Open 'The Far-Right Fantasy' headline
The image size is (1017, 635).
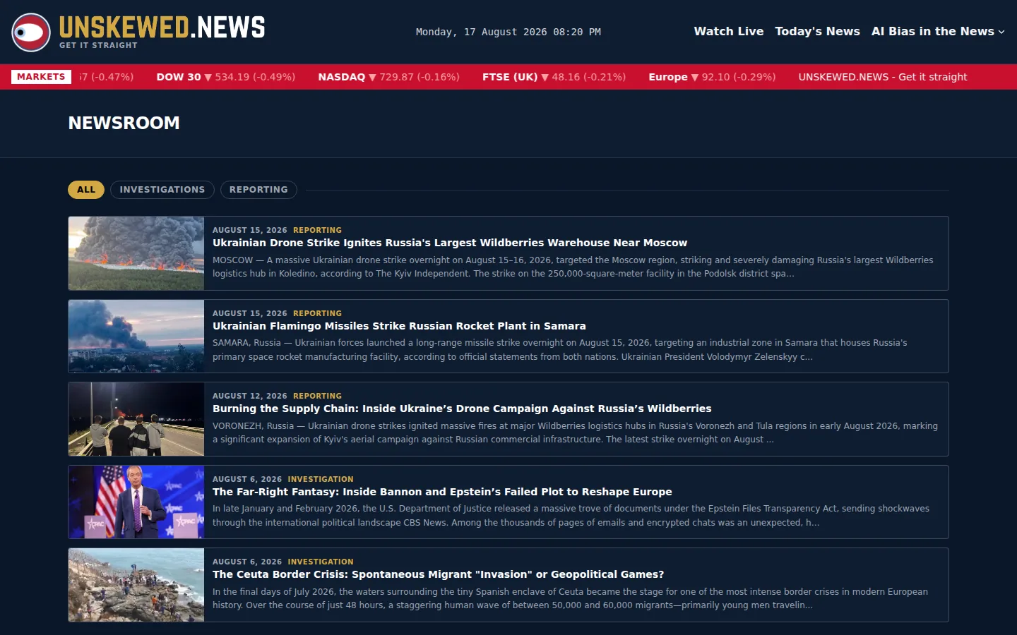[x=442, y=492]
